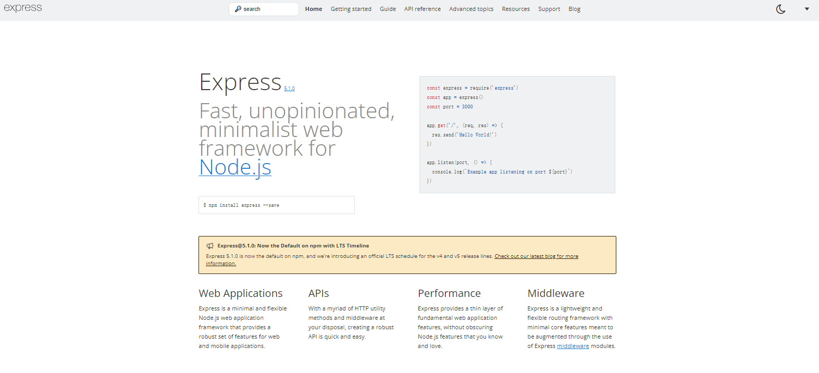
Task: Click the 'APIs' heading
Action: [319, 293]
